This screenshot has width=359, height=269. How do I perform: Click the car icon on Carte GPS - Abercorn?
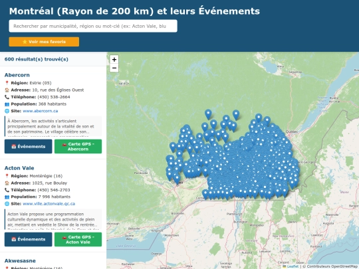[x=64, y=144]
